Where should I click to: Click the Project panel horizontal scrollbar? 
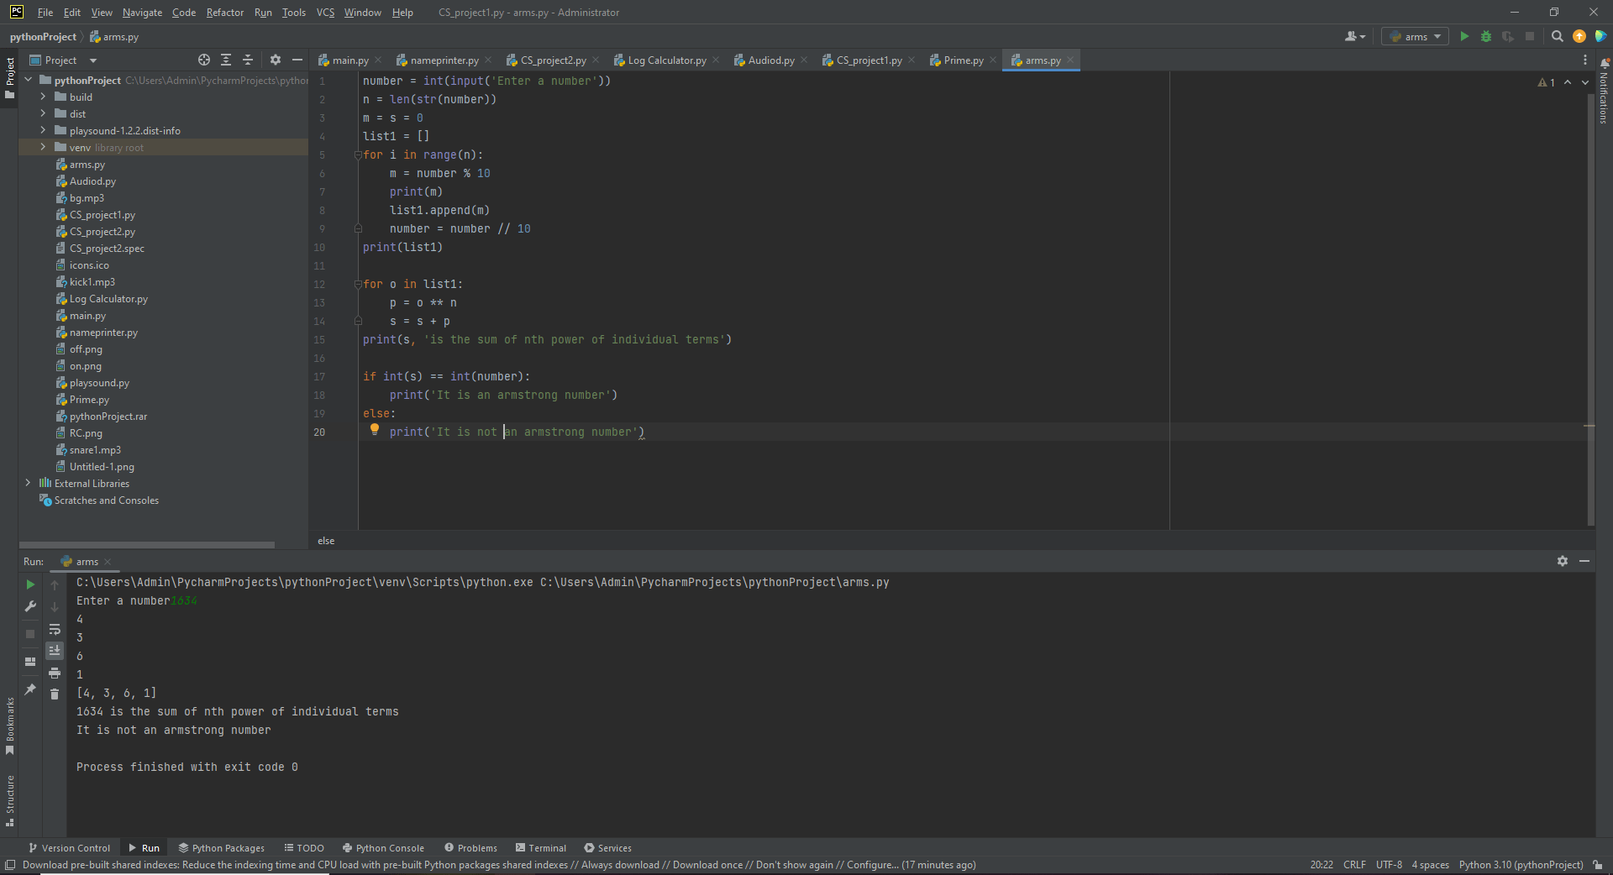click(147, 545)
